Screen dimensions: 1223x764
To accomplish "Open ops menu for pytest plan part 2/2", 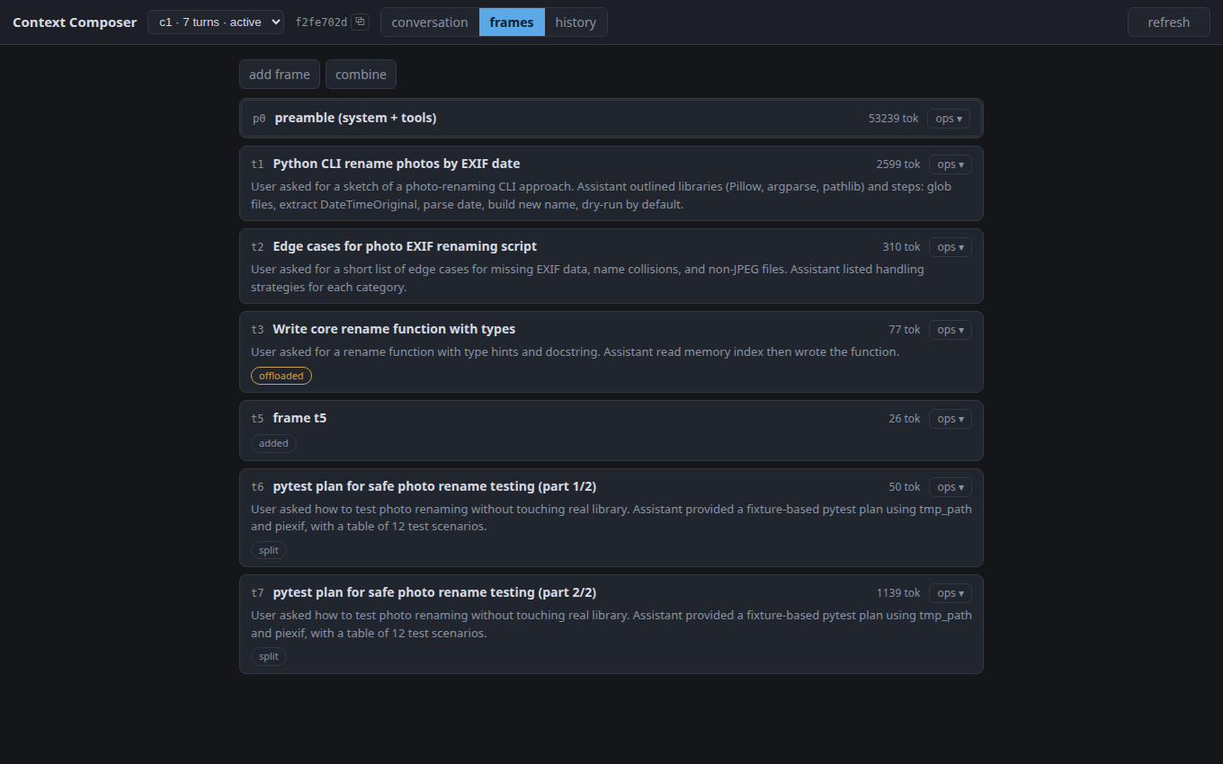I will click(x=951, y=593).
